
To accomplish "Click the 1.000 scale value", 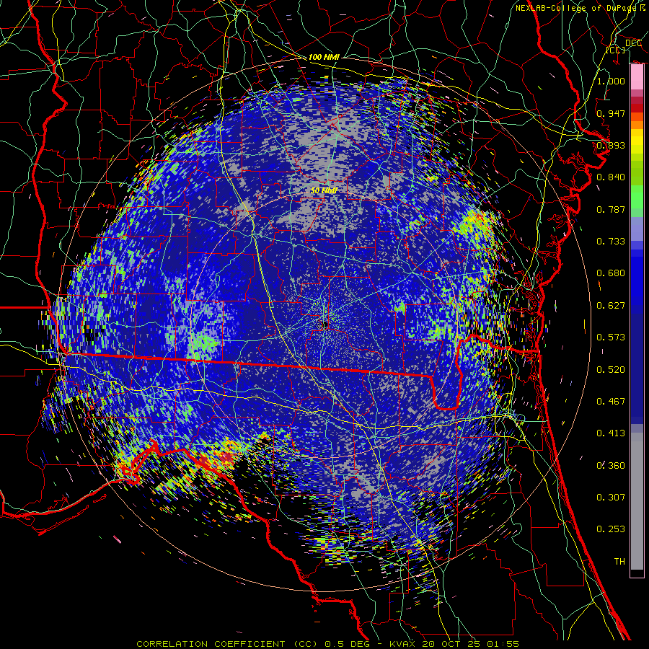I will pos(611,81).
